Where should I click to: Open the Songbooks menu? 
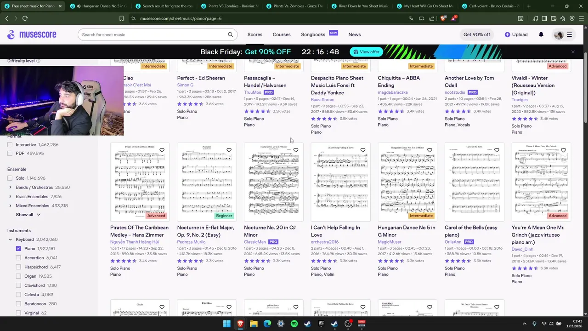click(313, 34)
